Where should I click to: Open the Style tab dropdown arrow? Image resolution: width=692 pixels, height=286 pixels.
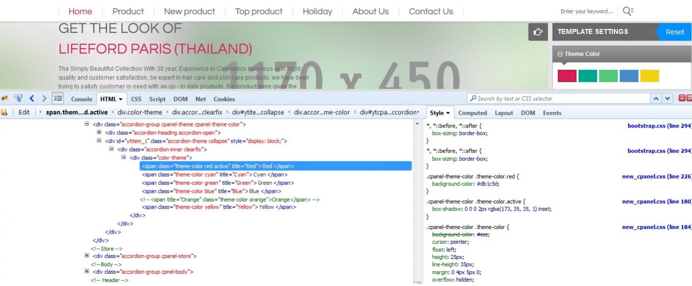point(448,113)
